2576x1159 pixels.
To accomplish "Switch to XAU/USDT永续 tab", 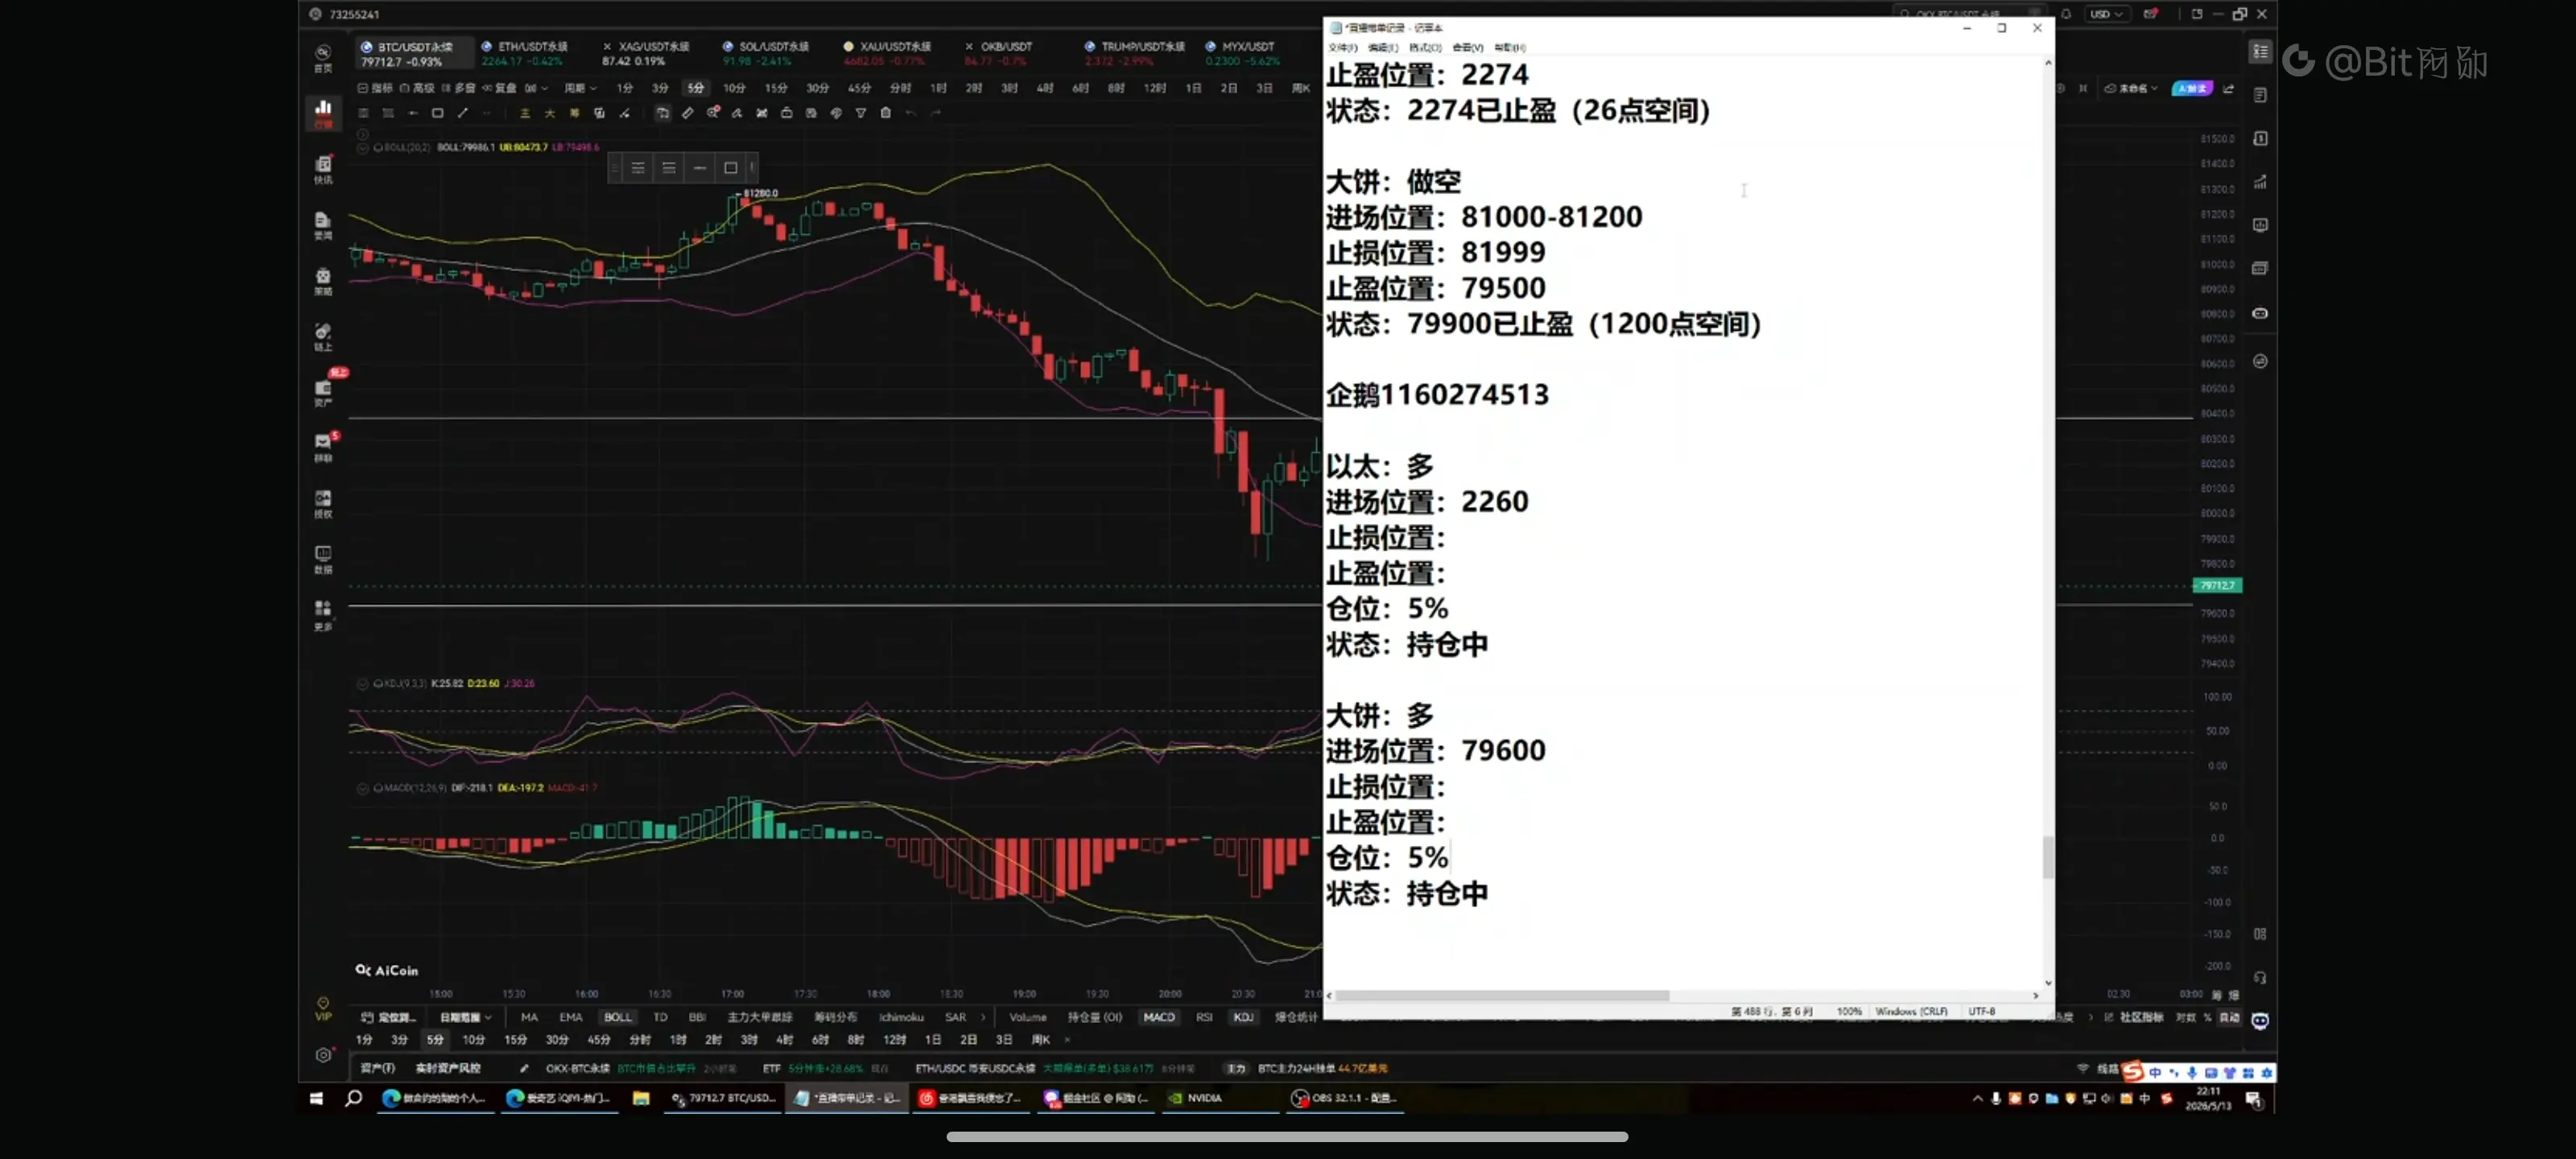I will (886, 53).
